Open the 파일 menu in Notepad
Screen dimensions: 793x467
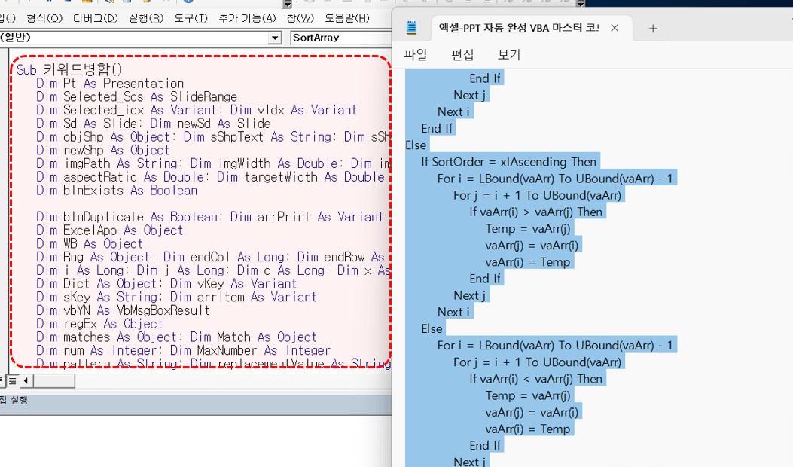pyautogui.click(x=416, y=54)
